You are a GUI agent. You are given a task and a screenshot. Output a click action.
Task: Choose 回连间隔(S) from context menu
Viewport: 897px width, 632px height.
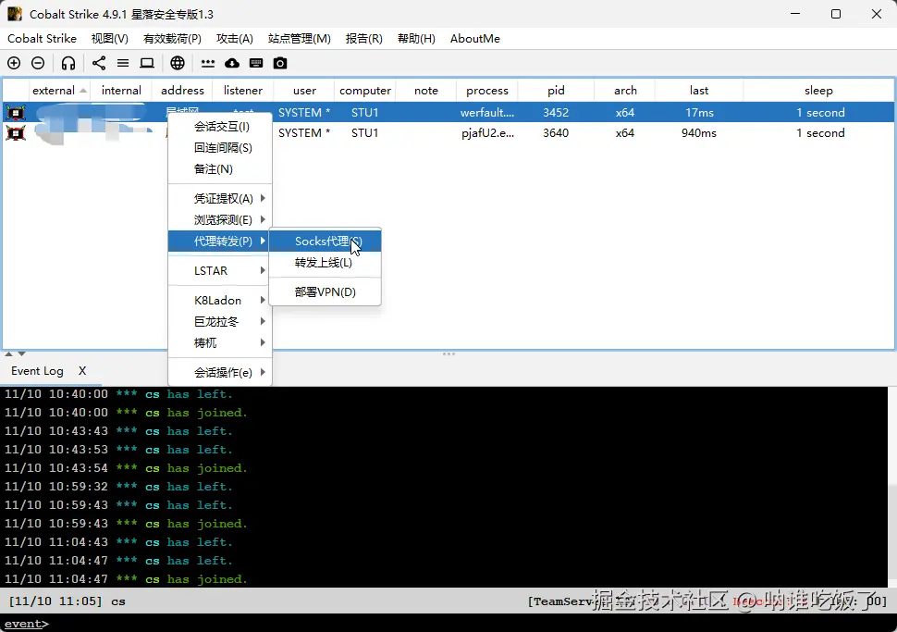220,148
